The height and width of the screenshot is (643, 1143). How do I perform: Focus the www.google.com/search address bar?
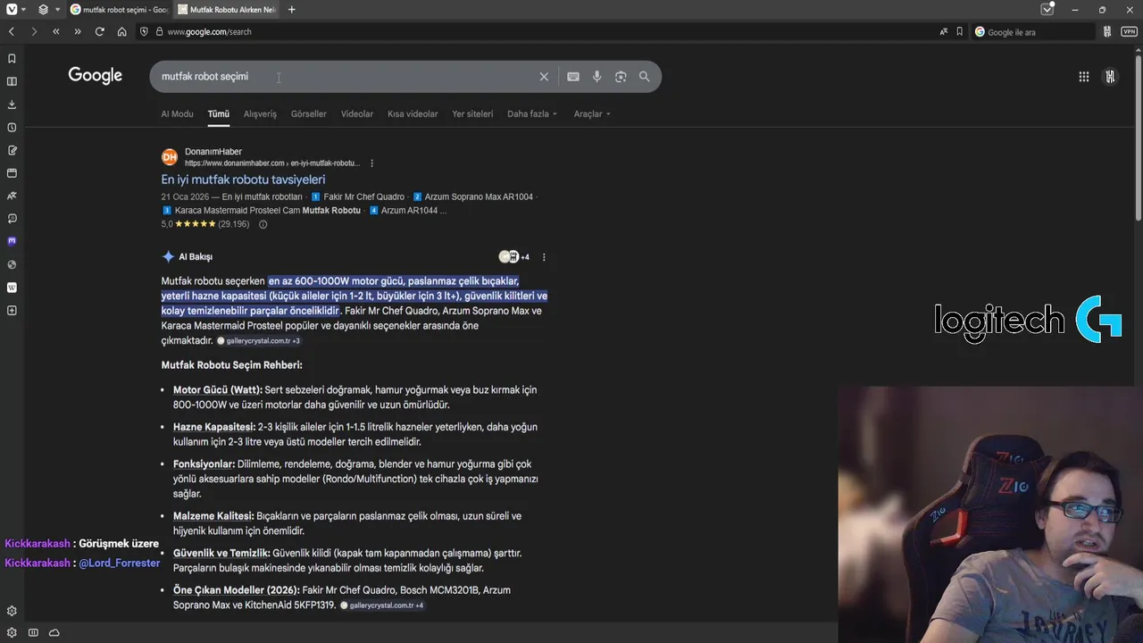tap(536, 31)
